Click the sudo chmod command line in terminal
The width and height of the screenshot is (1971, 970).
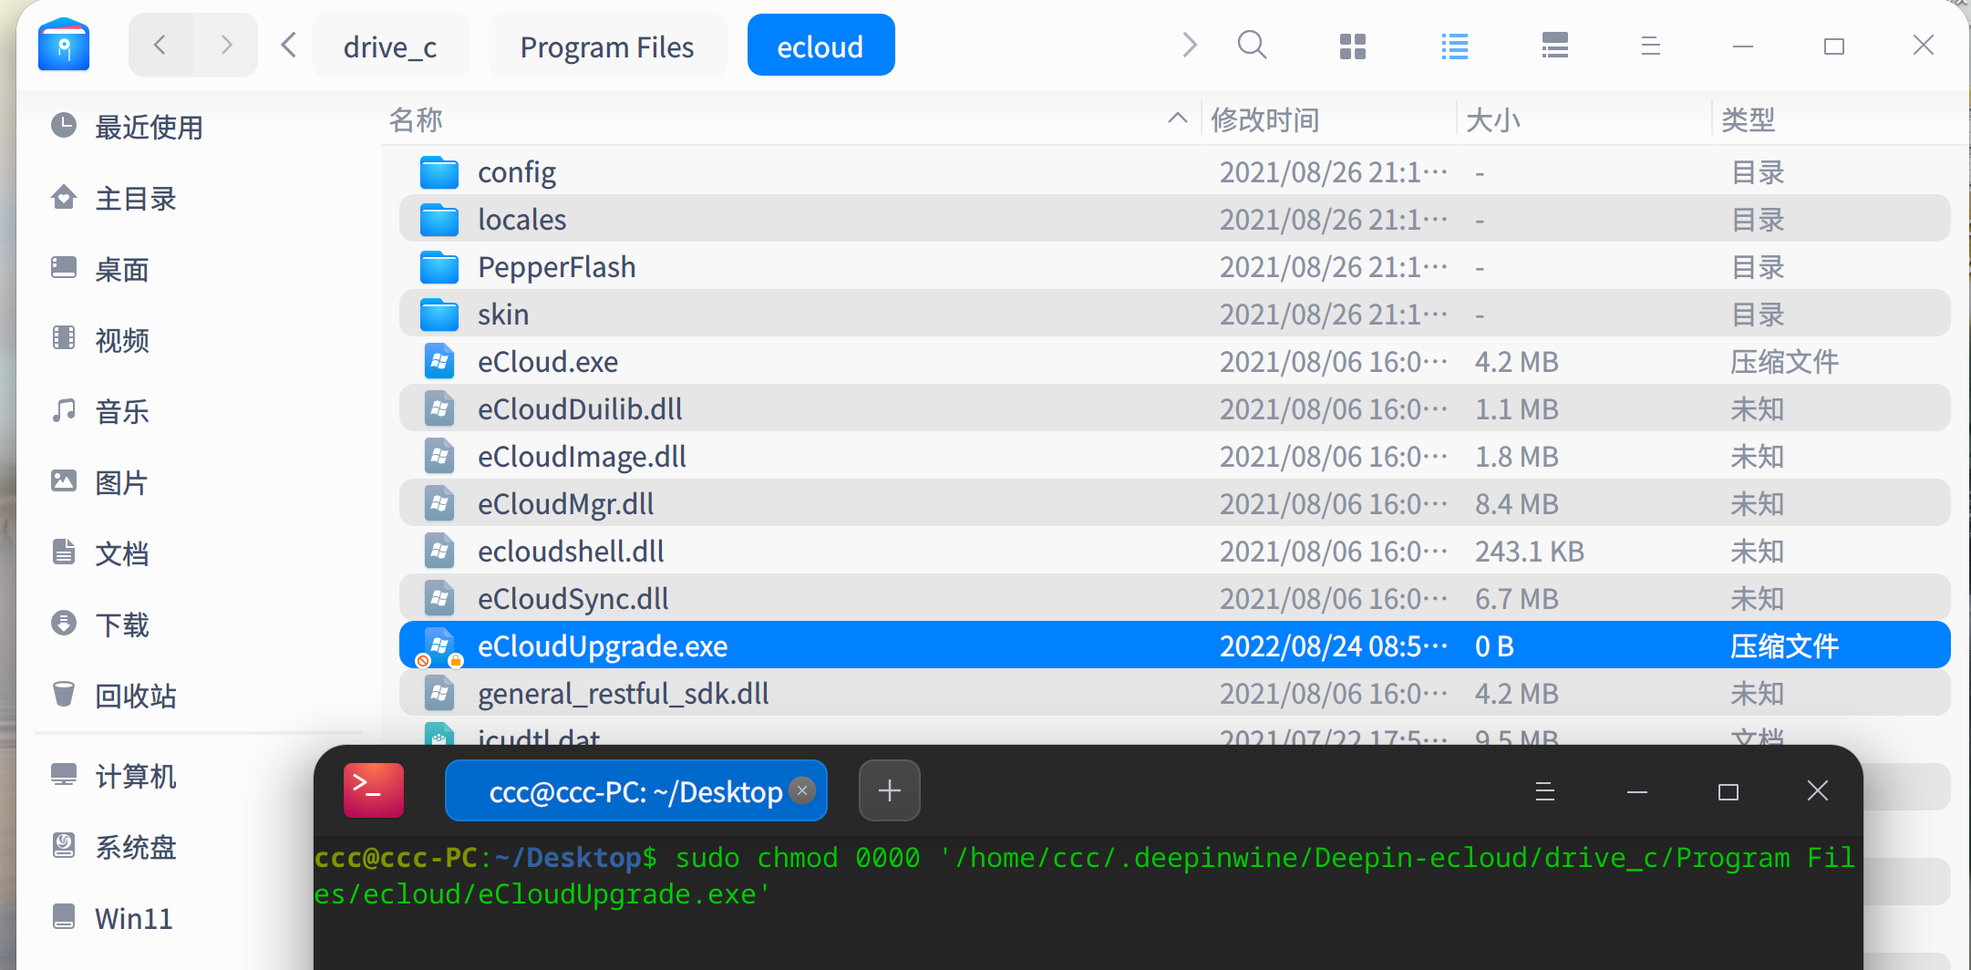1085,875
